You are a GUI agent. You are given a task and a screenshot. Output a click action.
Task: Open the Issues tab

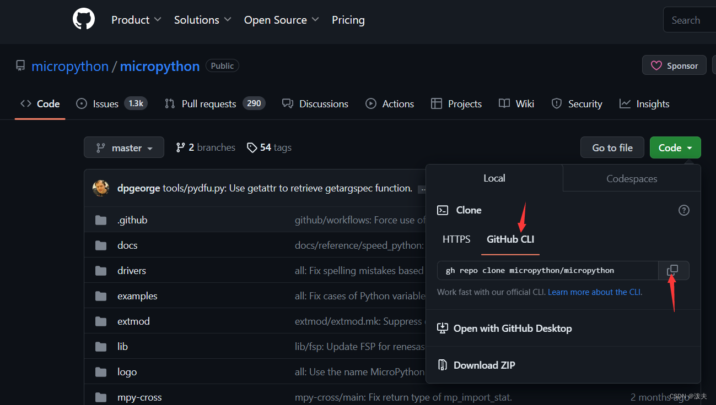point(112,103)
